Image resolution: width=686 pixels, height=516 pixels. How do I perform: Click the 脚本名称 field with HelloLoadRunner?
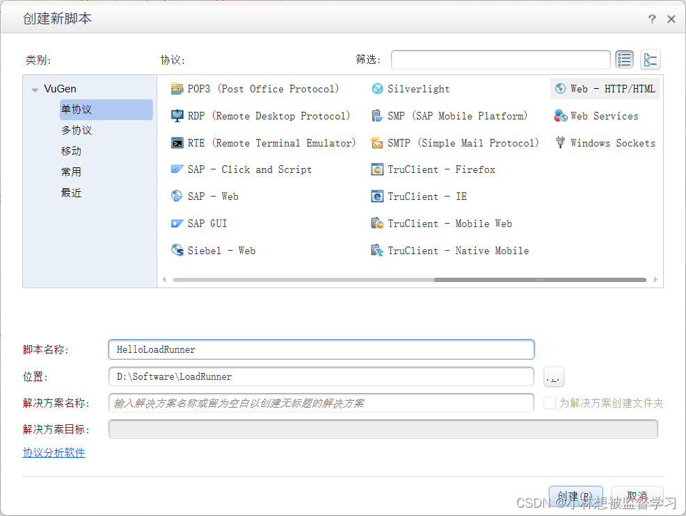pos(321,349)
